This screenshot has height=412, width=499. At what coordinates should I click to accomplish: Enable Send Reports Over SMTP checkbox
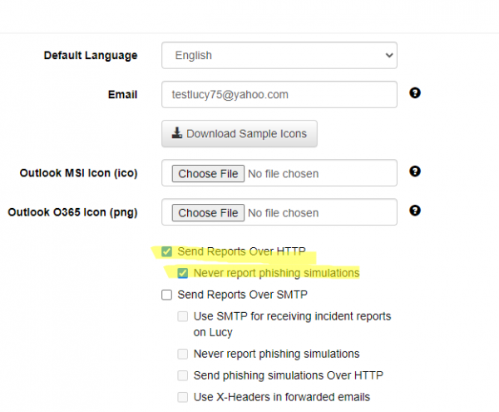pos(166,295)
